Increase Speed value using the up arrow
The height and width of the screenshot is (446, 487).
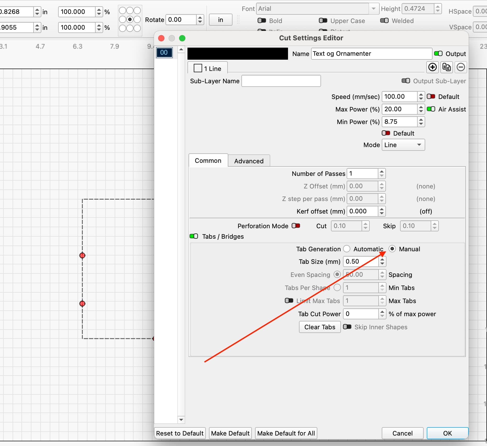[x=421, y=94]
